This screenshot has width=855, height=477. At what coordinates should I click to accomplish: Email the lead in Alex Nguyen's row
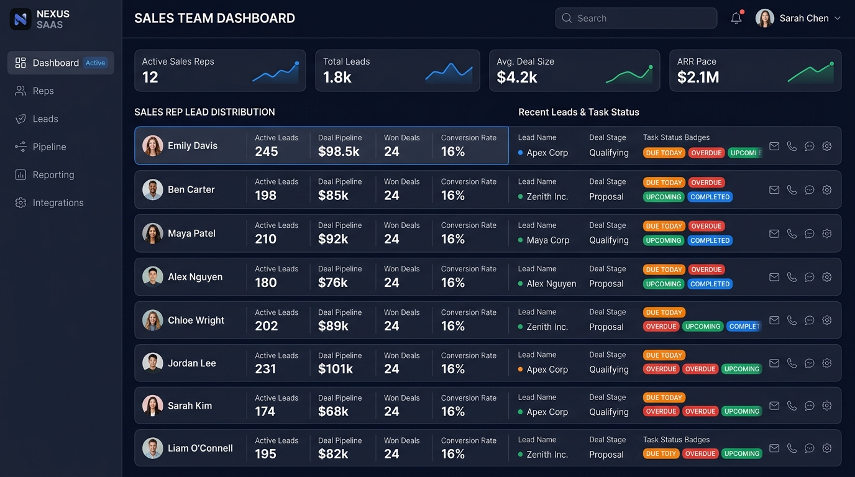tap(774, 277)
